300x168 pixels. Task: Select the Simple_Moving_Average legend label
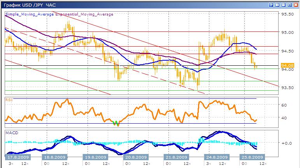point(30,14)
